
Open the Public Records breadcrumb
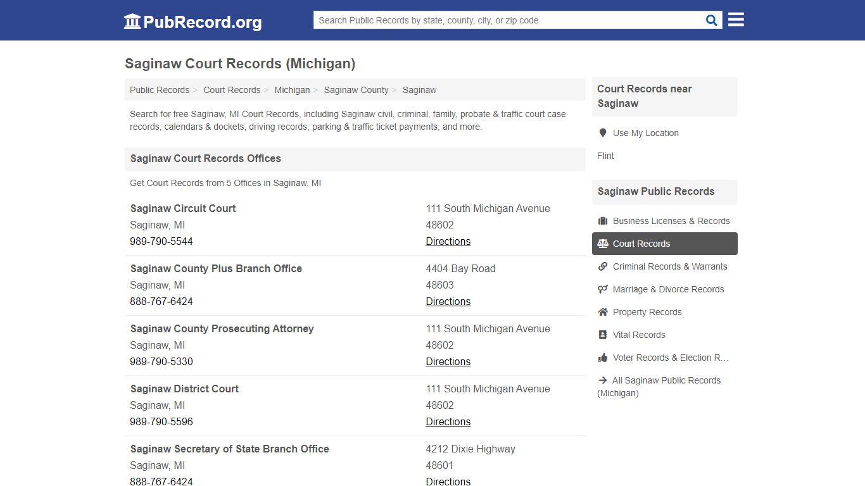(160, 90)
